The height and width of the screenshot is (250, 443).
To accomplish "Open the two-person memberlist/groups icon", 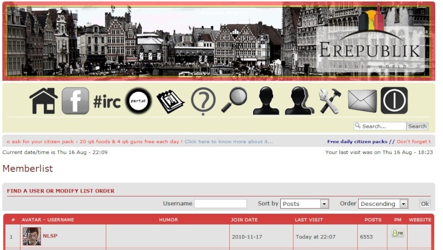I will coord(300,101).
